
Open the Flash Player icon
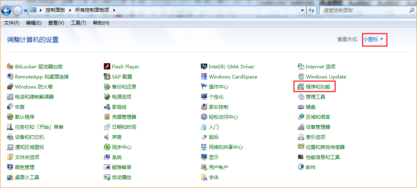[x=107, y=67]
